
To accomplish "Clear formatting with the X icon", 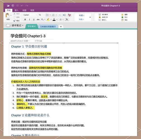I will 67,19.
